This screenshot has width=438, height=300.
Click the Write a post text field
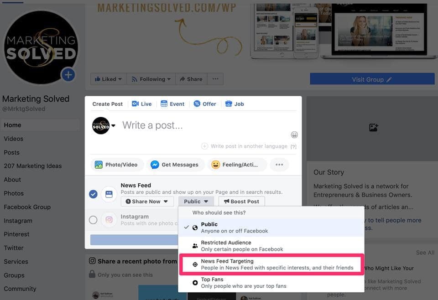point(152,125)
